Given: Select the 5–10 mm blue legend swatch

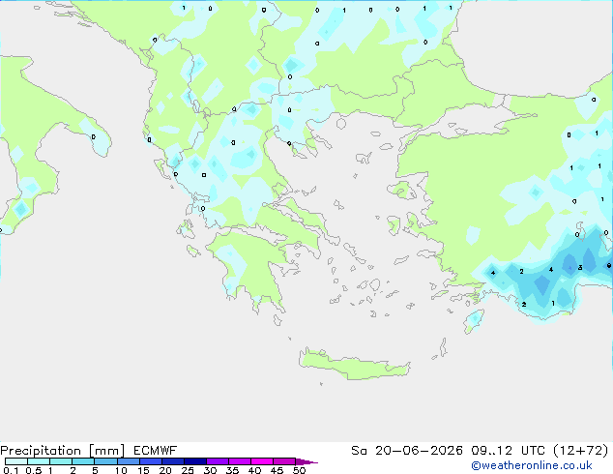Looking at the screenshot, I should point(106,461).
